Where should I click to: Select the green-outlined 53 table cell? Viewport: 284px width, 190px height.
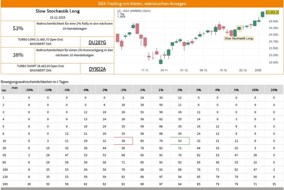(180, 140)
